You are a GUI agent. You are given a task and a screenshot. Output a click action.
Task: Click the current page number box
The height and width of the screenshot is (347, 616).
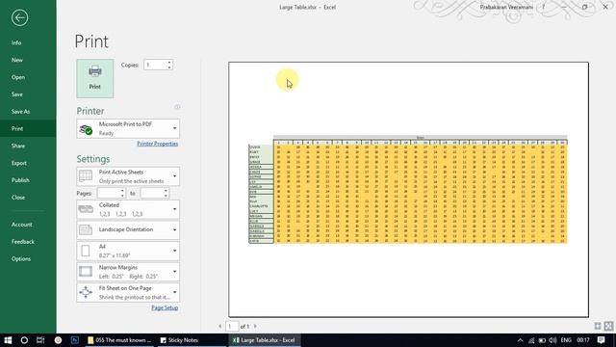click(x=231, y=326)
